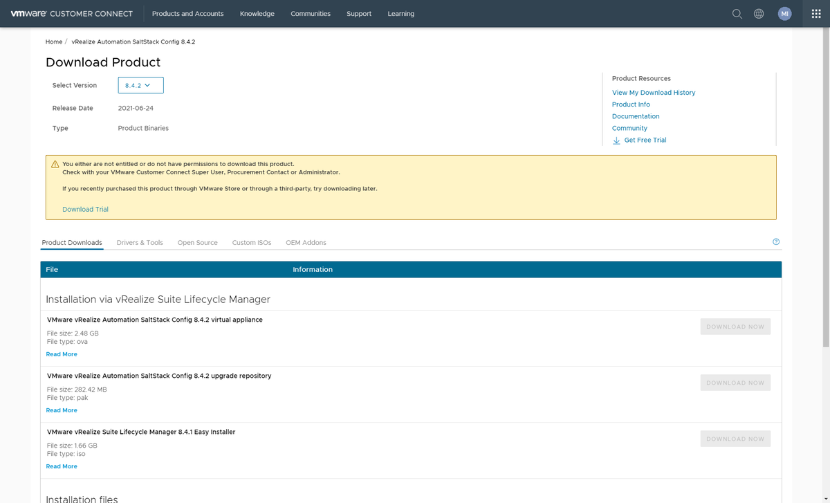The width and height of the screenshot is (830, 503).
Task: Switch to the Drivers & Tools tab
Action: coord(140,243)
